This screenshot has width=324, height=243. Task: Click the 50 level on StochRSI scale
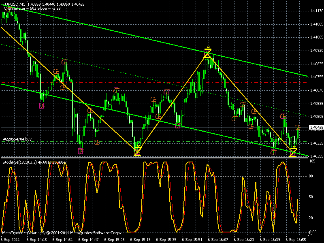coord(311,197)
